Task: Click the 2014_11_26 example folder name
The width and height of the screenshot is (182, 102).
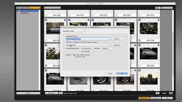Action: point(81,57)
